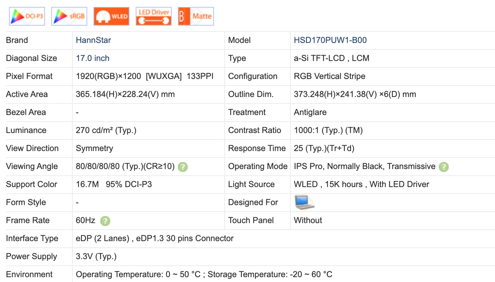Click the Luminance row label
Image resolution: width=495 pixels, height=282 pixels.
coord(26,130)
